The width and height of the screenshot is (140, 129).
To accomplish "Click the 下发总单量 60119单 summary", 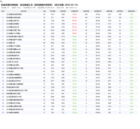I will [x=29, y=8].
